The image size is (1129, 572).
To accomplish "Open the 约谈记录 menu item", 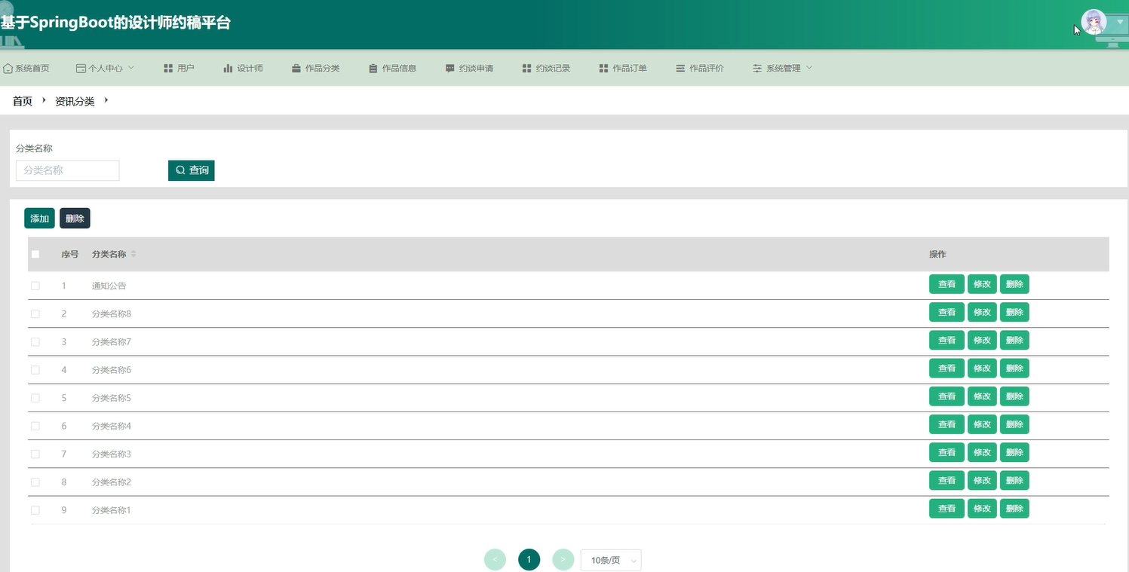I will [546, 69].
